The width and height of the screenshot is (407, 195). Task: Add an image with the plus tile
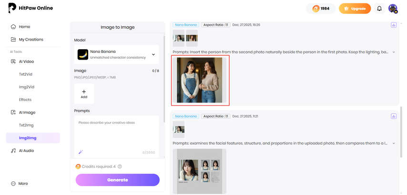pyautogui.click(x=84, y=93)
